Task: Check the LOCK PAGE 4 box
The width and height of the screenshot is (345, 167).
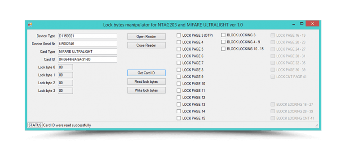Action: tap(179, 42)
